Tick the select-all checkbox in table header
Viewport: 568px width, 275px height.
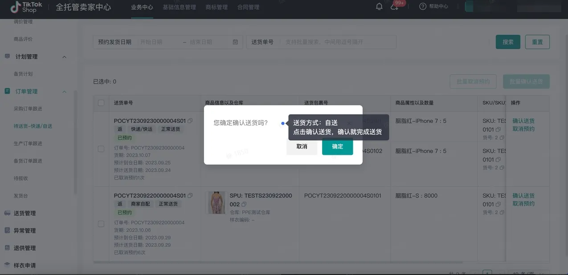pos(101,103)
